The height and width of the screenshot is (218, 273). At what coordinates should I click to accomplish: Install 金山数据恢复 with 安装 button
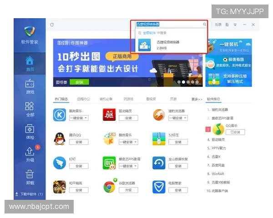click(x=178, y=166)
